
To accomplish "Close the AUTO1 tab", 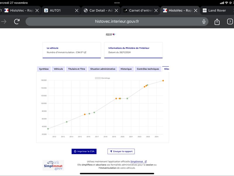I will pos(77,11).
